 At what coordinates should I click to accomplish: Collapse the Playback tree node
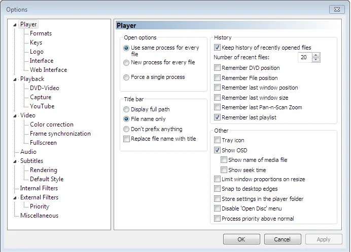(15, 79)
